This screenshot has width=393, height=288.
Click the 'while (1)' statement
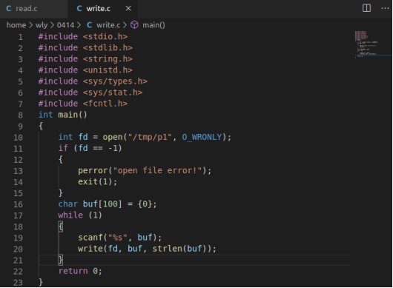(x=80, y=215)
